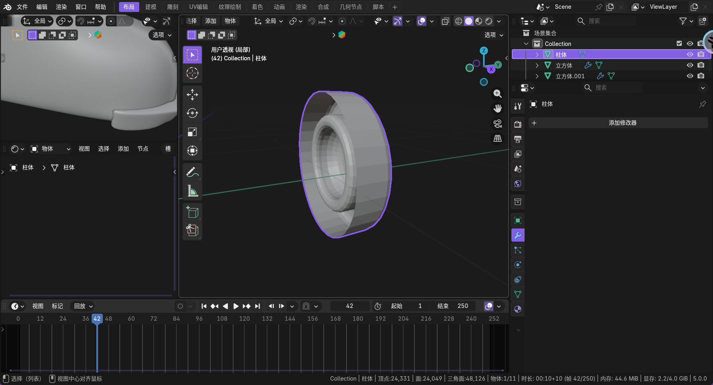The width and height of the screenshot is (713, 385).
Task: Hide 立方体 object in viewport
Action: (690, 65)
